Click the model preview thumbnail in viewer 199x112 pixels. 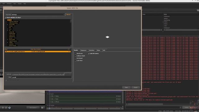107,37
